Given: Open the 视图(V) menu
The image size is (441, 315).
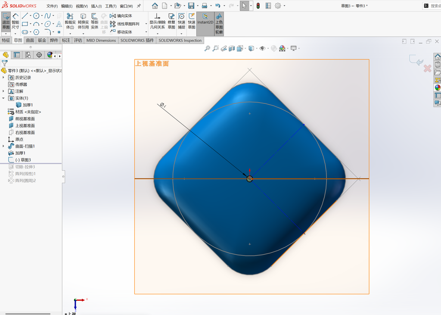Looking at the screenshot, I should pos(81,6).
